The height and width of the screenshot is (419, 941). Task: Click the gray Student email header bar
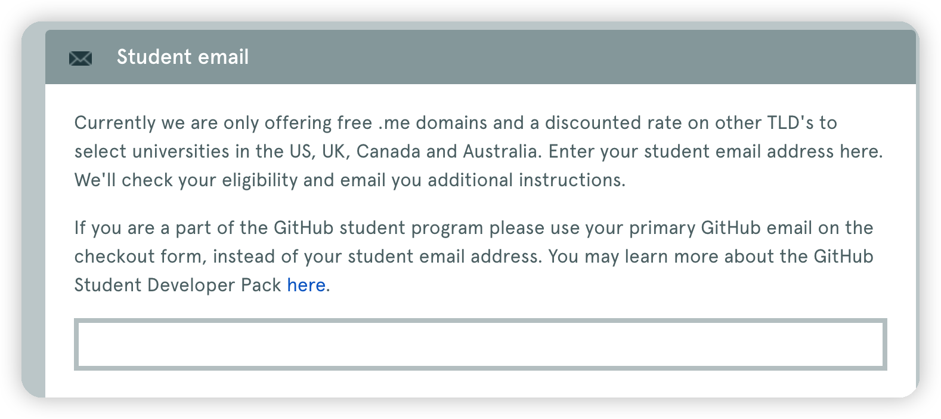[480, 57]
